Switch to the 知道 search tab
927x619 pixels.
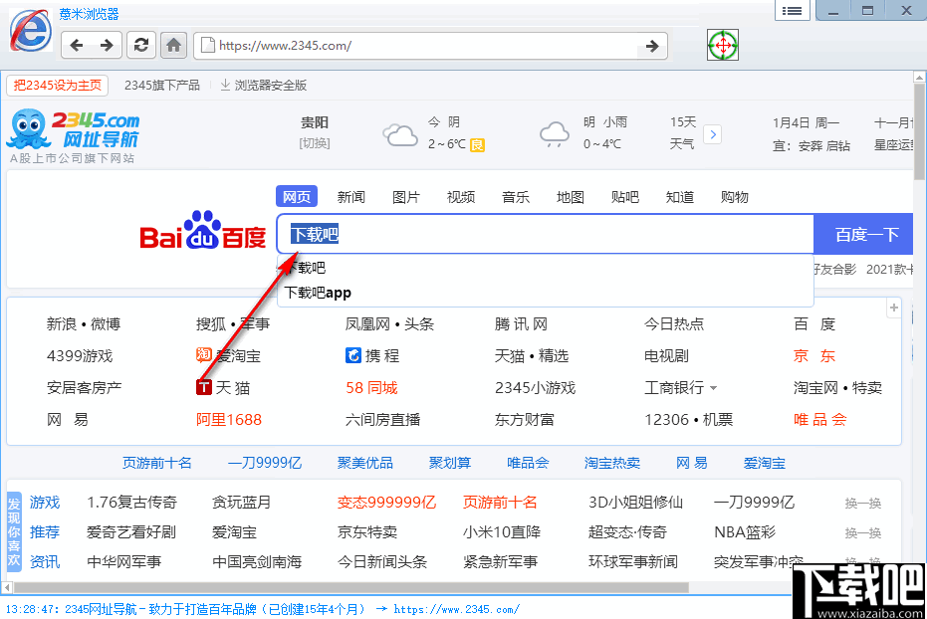point(680,197)
